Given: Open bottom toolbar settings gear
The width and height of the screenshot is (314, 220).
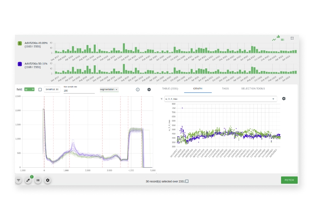Looking at the screenshot, I should tap(47, 180).
